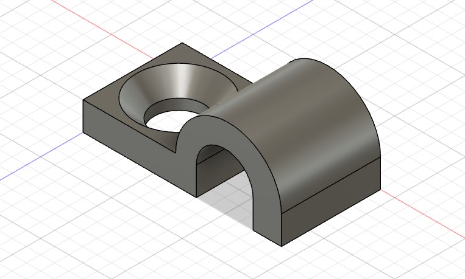Select the flat lower side face below the curved arch
This screenshot has height=279, width=465.
pyautogui.click(x=331, y=201)
